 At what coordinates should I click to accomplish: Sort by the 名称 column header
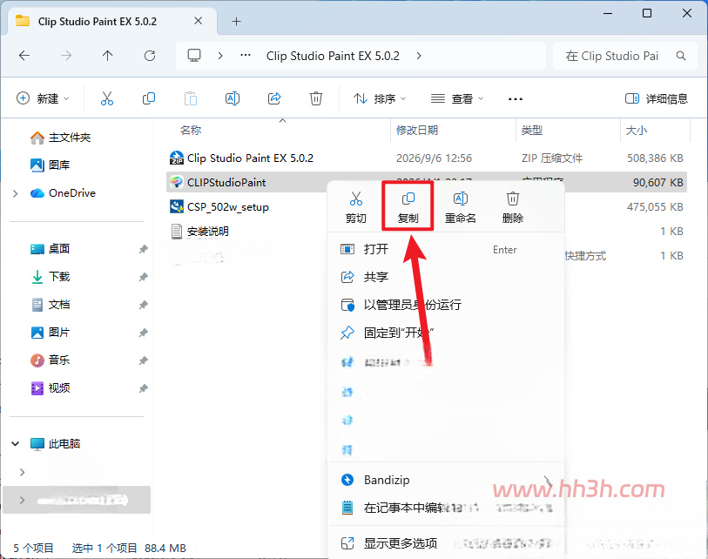click(190, 131)
